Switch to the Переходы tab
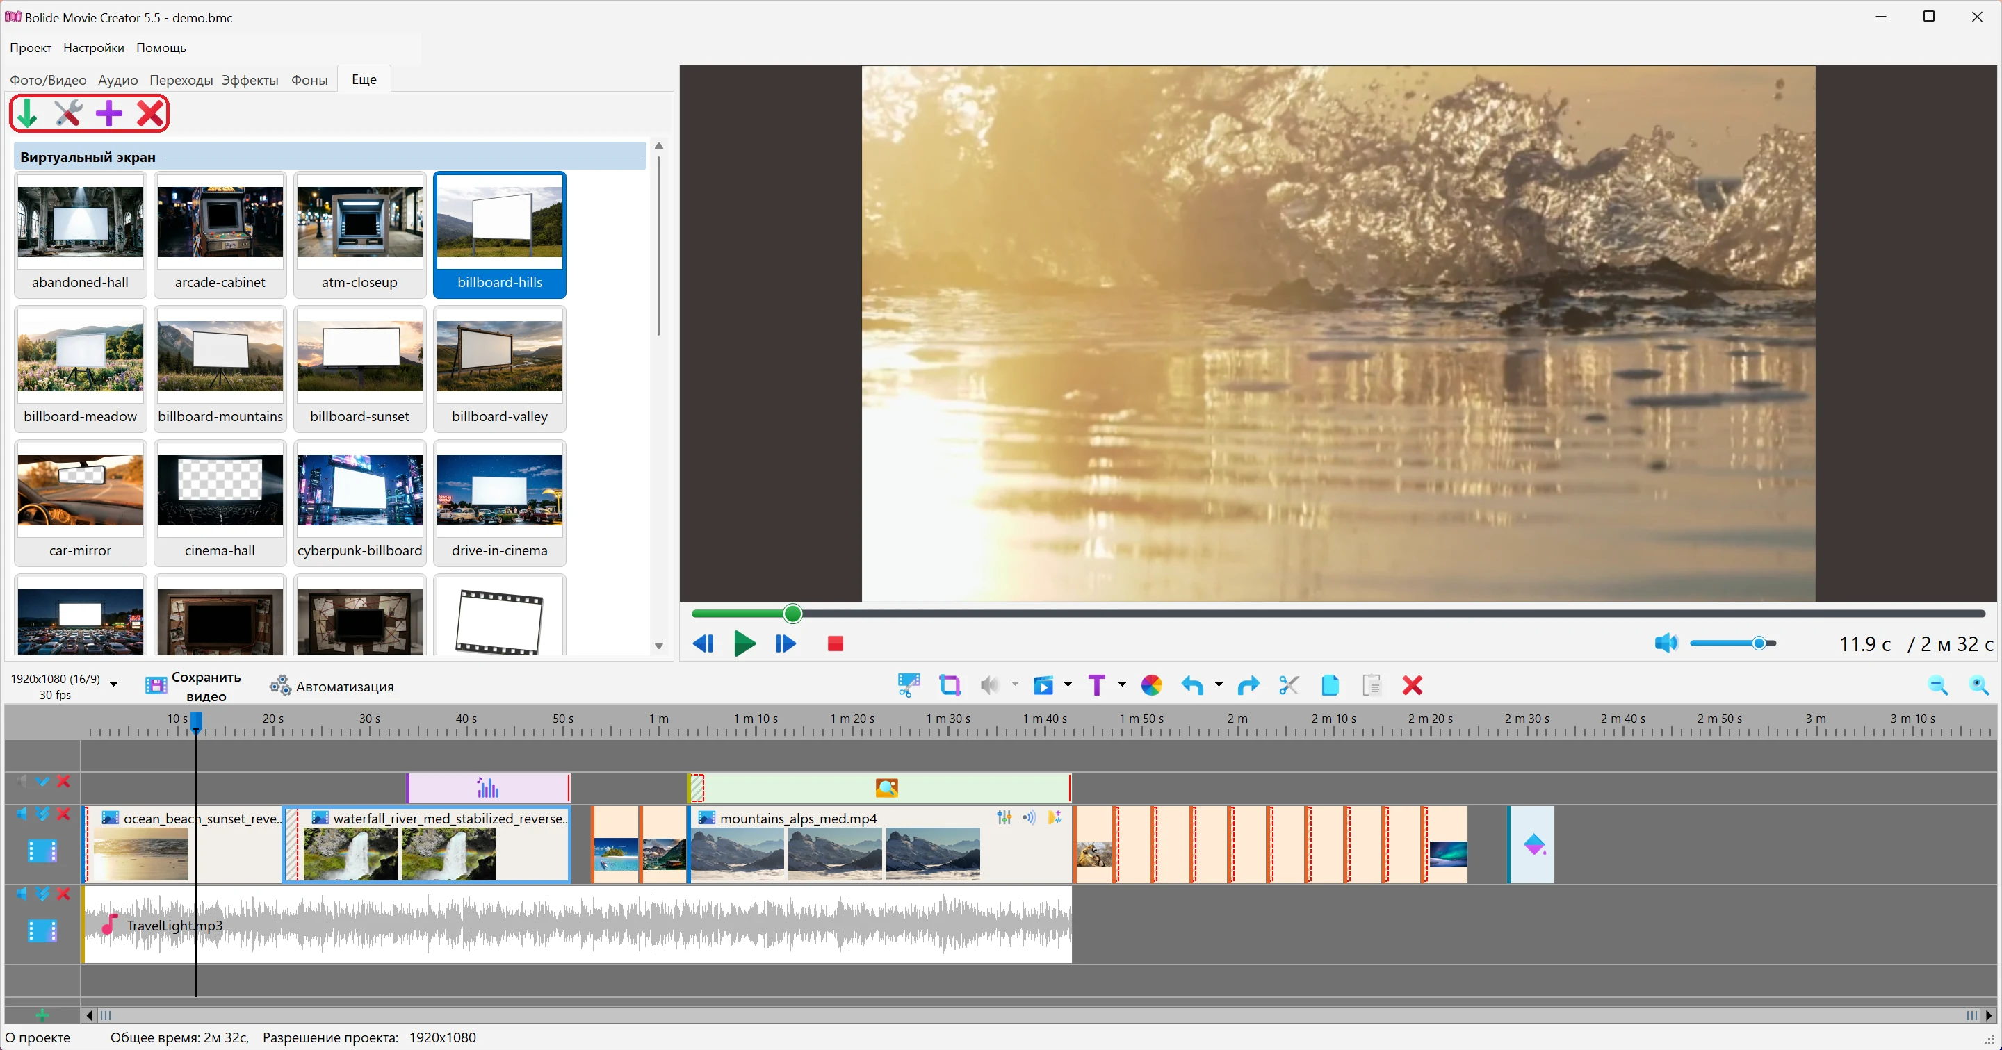Viewport: 2002px width, 1050px height. tap(181, 80)
